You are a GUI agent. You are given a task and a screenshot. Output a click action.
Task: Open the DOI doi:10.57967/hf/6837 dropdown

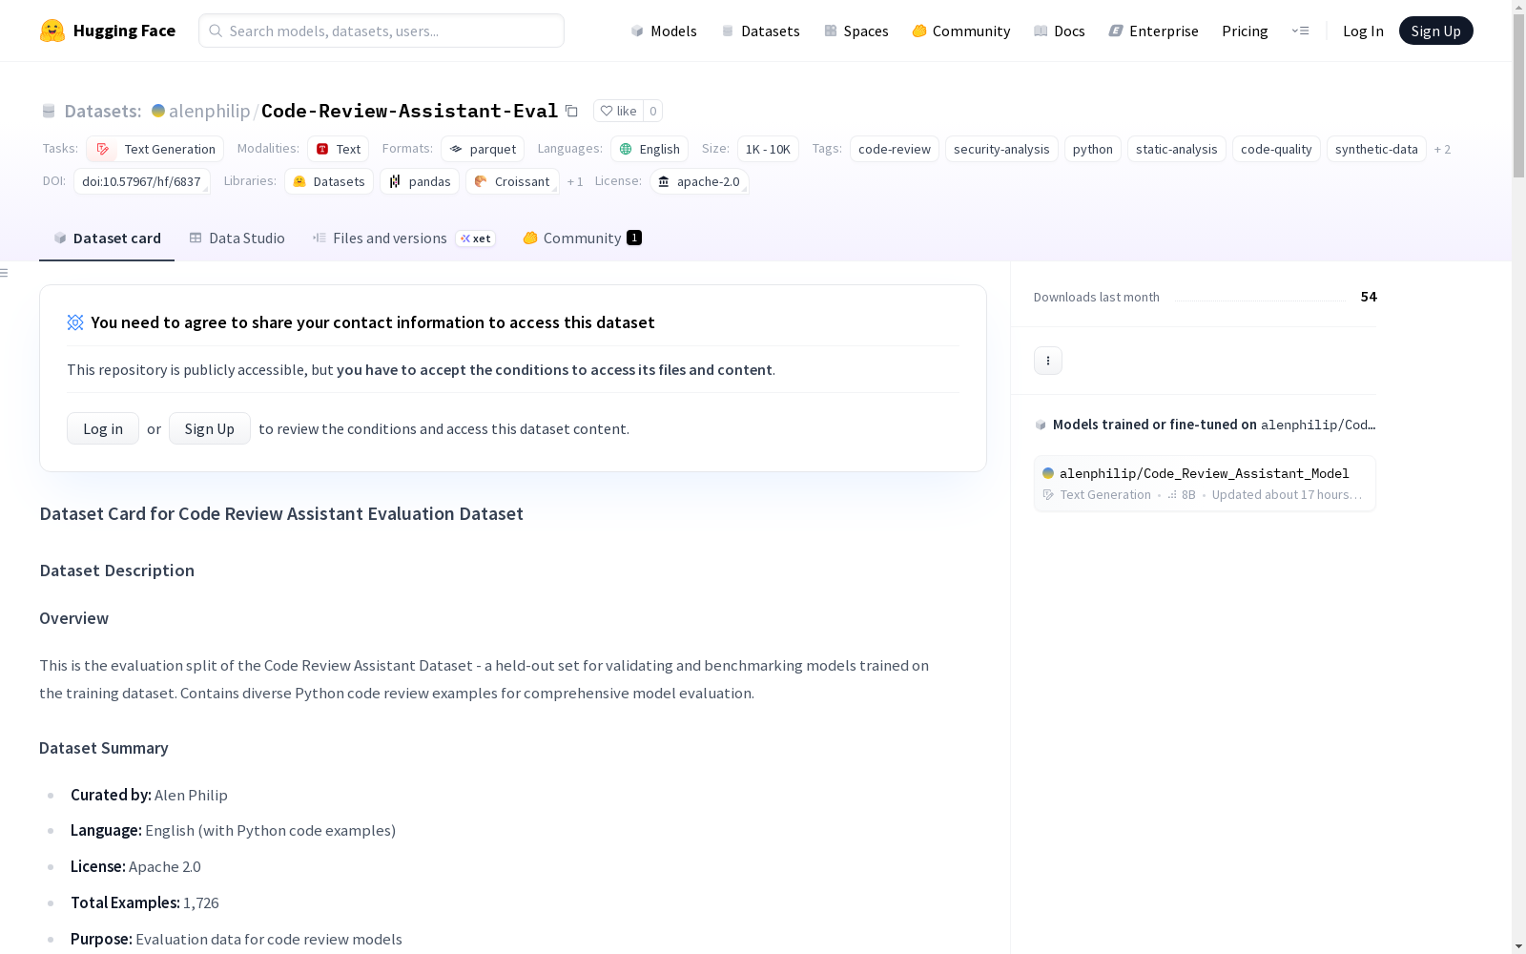[141, 181]
